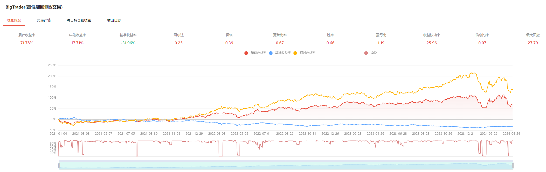Switch to the 收益概况 tab
546x172 pixels.
[x=14, y=20]
